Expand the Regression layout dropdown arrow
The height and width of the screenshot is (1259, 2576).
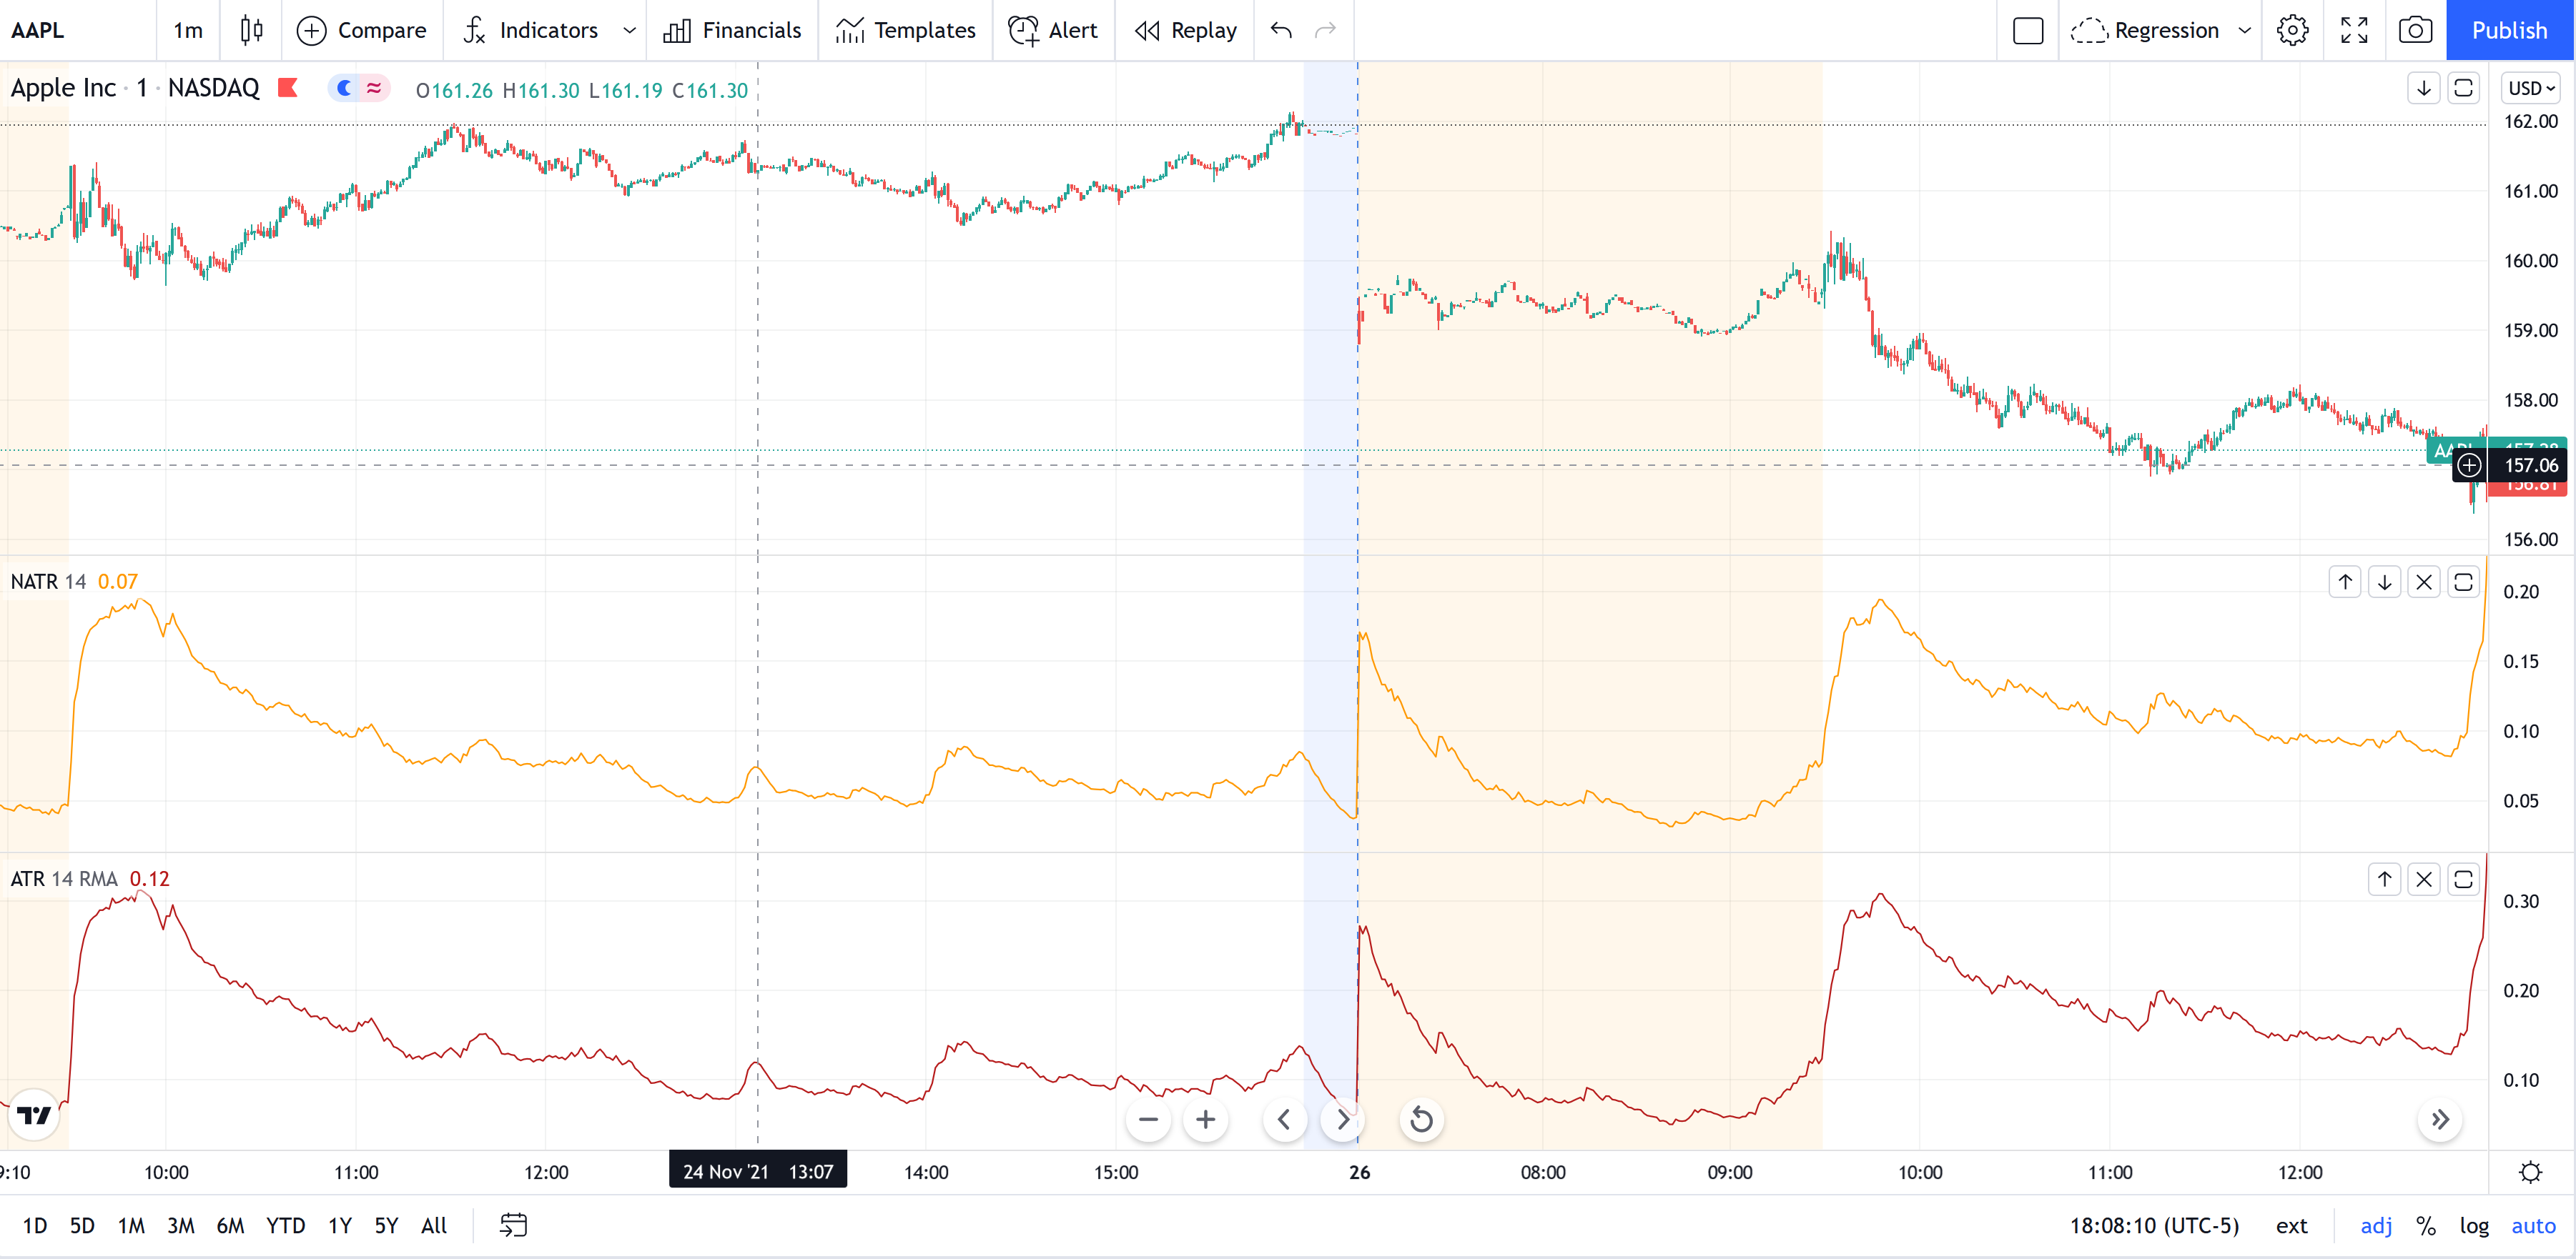coord(2244,30)
